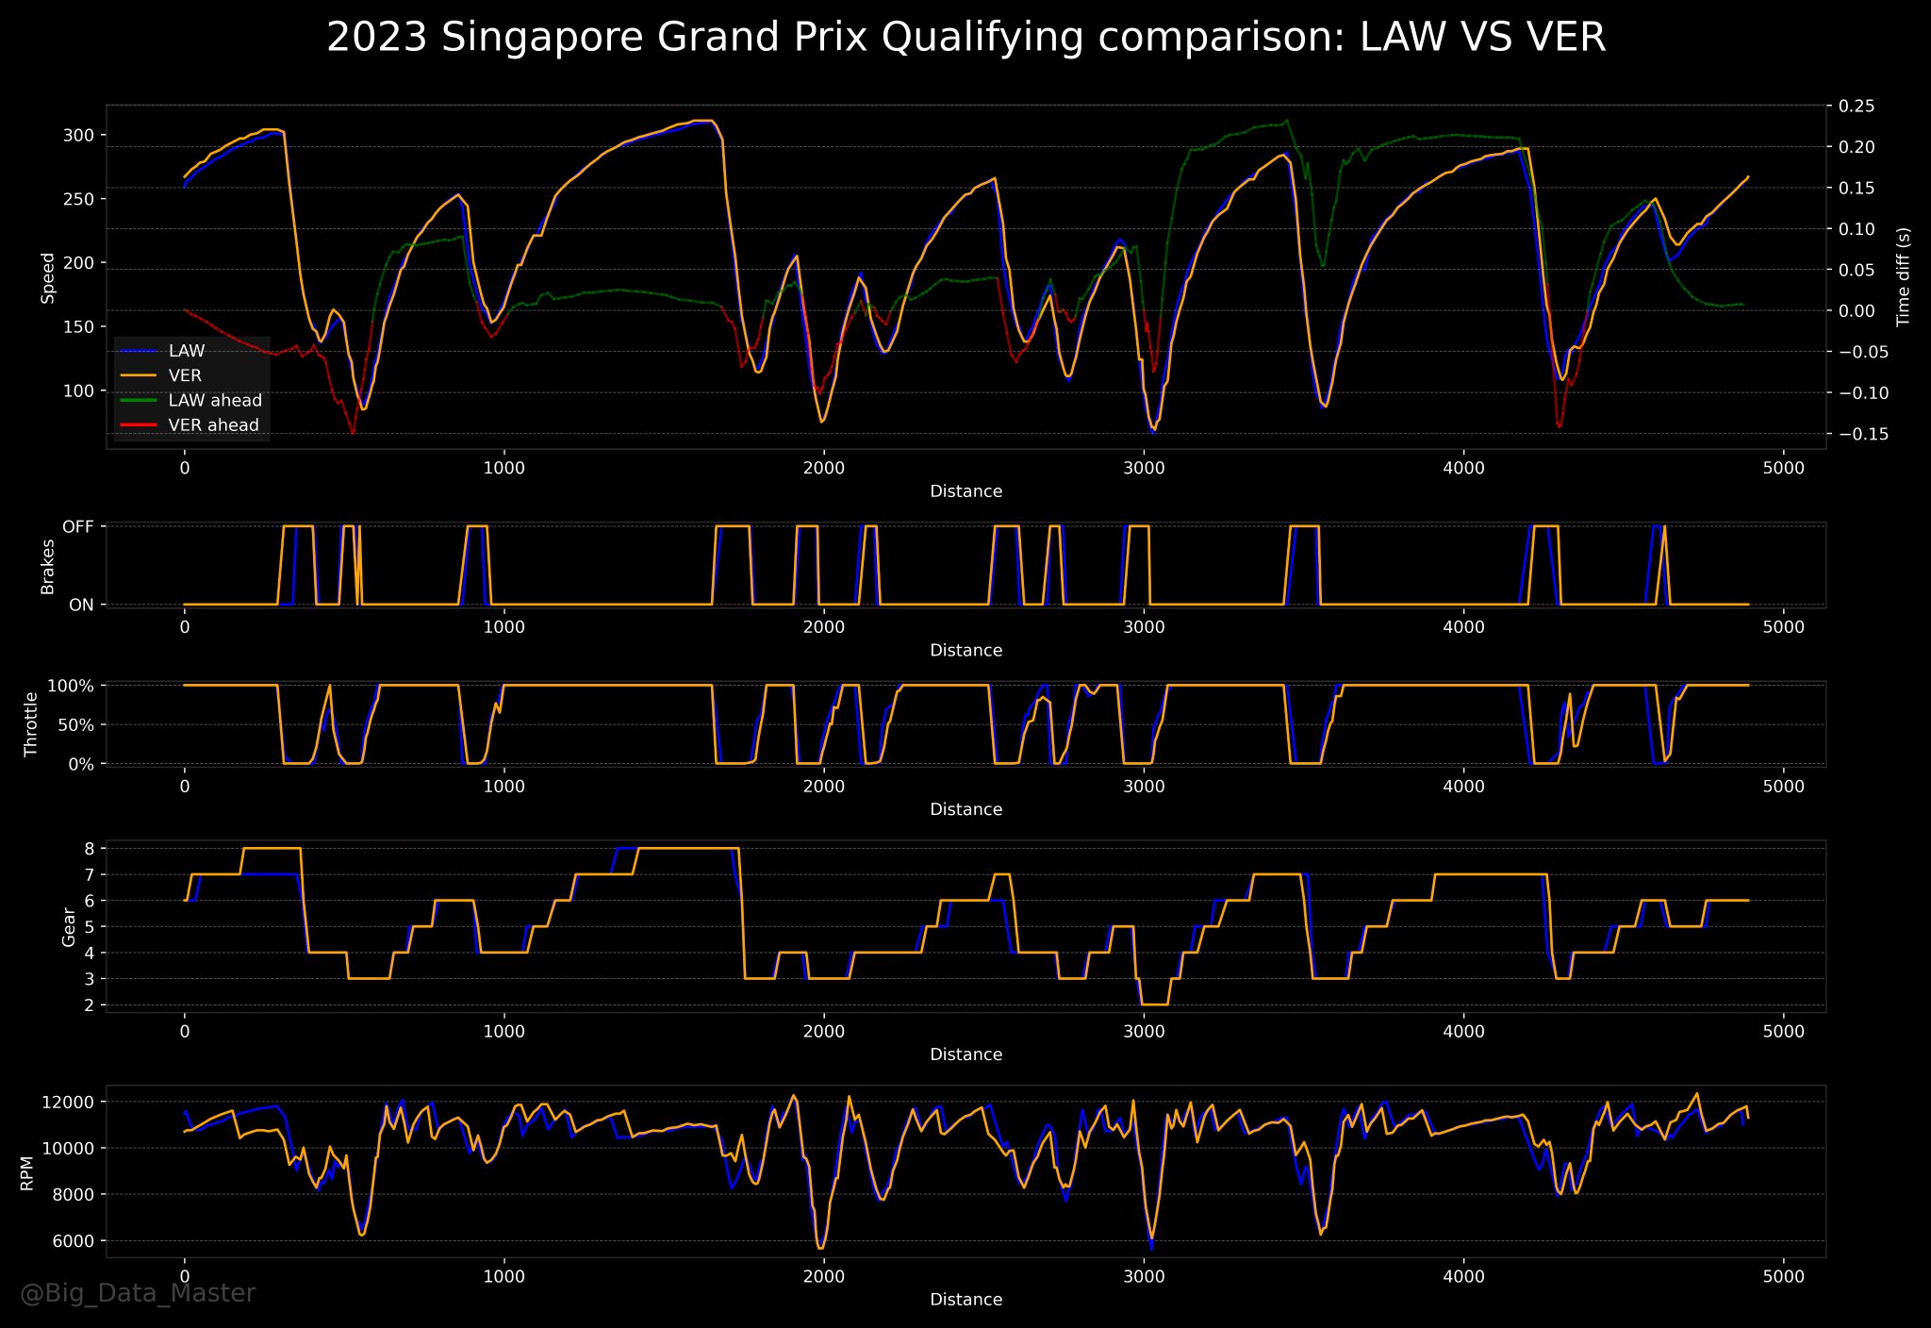Click the Brakes axis label
1931x1328 pixels.
(48, 566)
